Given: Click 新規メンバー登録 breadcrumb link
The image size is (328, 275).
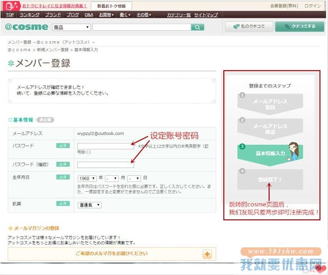Looking at the screenshot, I should coord(53,50).
